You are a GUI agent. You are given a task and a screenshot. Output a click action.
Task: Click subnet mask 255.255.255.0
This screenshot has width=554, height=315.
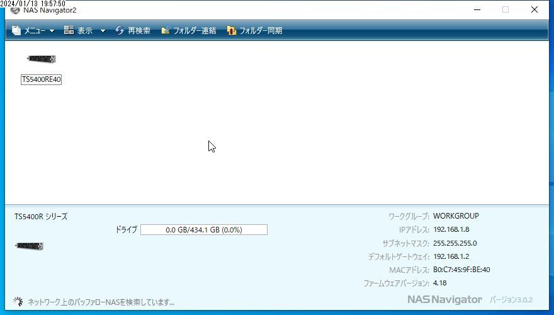click(455, 243)
